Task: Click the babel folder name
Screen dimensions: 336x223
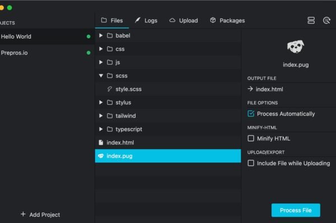Action: pyautogui.click(x=123, y=36)
